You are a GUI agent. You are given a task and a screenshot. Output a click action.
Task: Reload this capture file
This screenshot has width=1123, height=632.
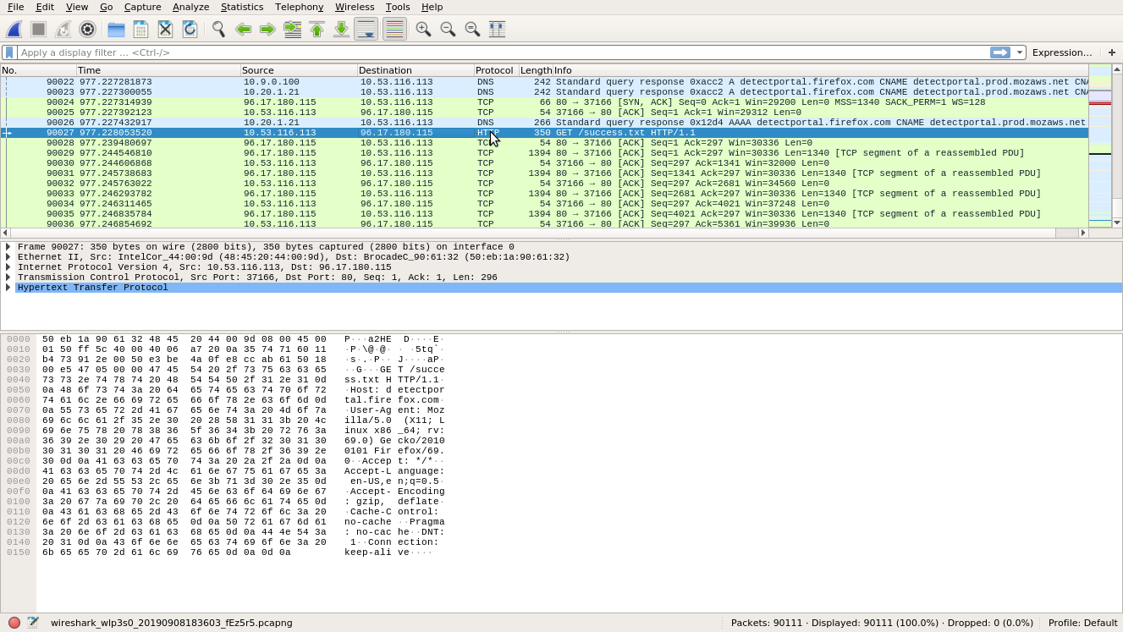point(190,30)
